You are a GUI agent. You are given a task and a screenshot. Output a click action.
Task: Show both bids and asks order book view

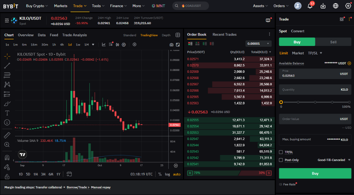click(190, 44)
